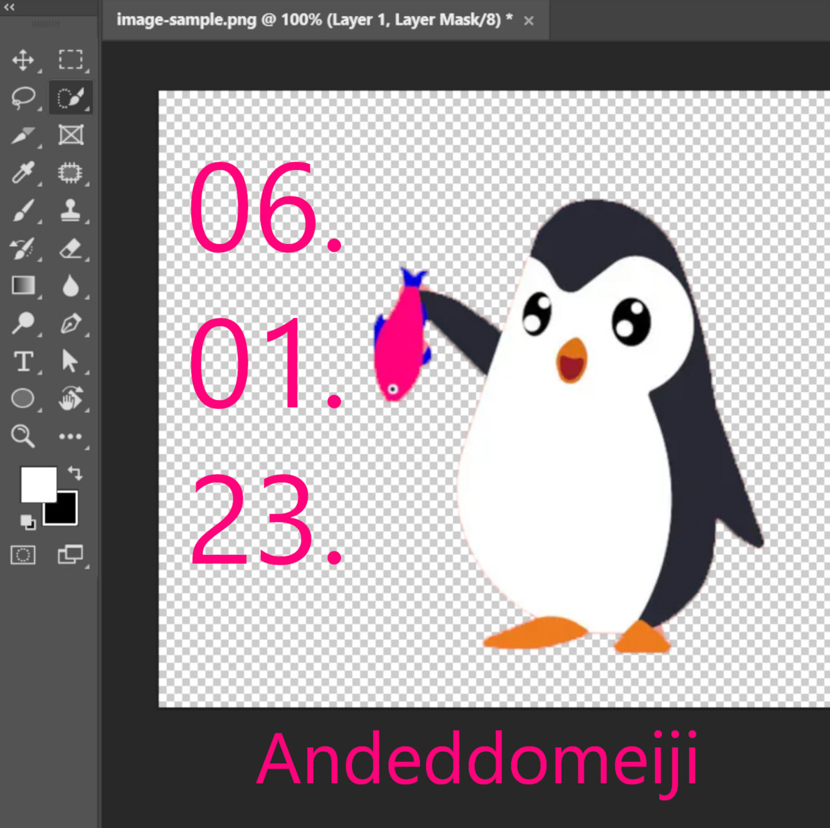
Task: Close the image-sample.png document tab
Action: [x=528, y=21]
